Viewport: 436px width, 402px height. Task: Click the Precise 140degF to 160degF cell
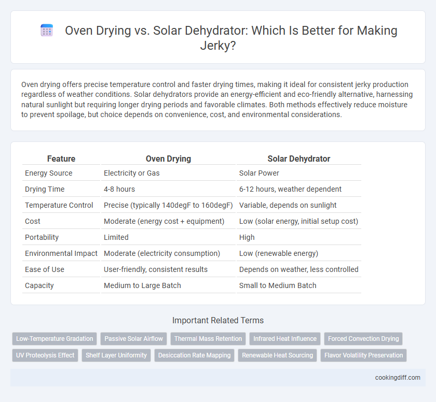(x=168, y=205)
